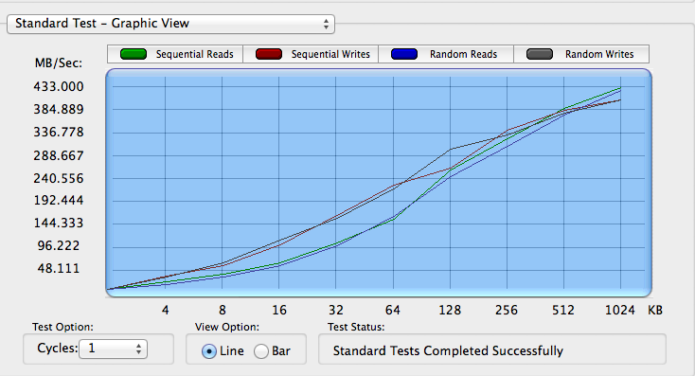Click the blue Random Reads swatch
695x376 pixels.
click(x=404, y=54)
